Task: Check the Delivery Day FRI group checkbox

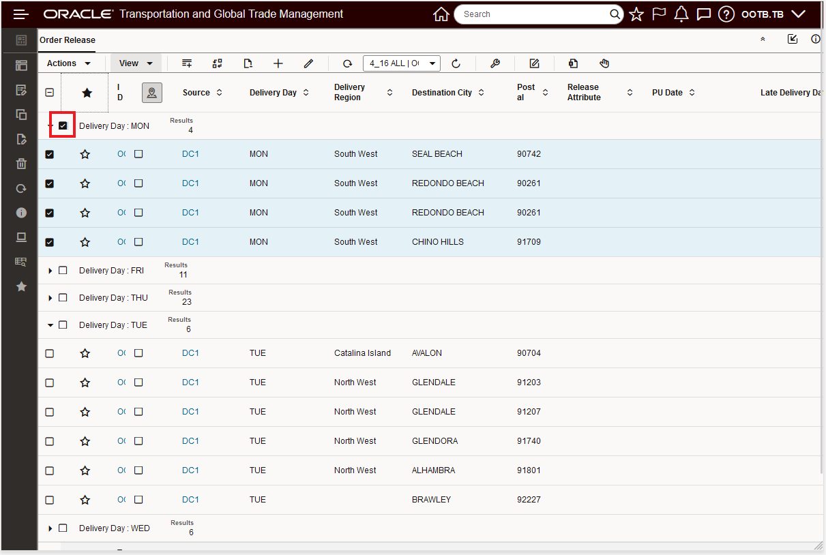Action: (x=63, y=270)
